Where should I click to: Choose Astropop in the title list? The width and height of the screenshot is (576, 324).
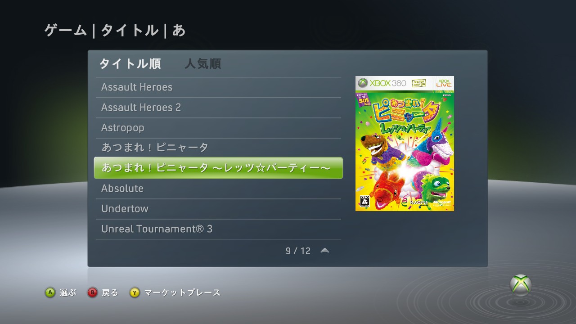pyautogui.click(x=218, y=128)
